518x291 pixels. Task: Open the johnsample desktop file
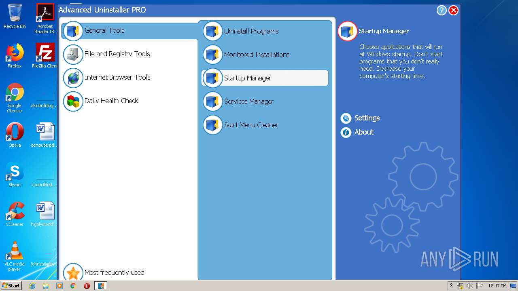click(x=45, y=257)
